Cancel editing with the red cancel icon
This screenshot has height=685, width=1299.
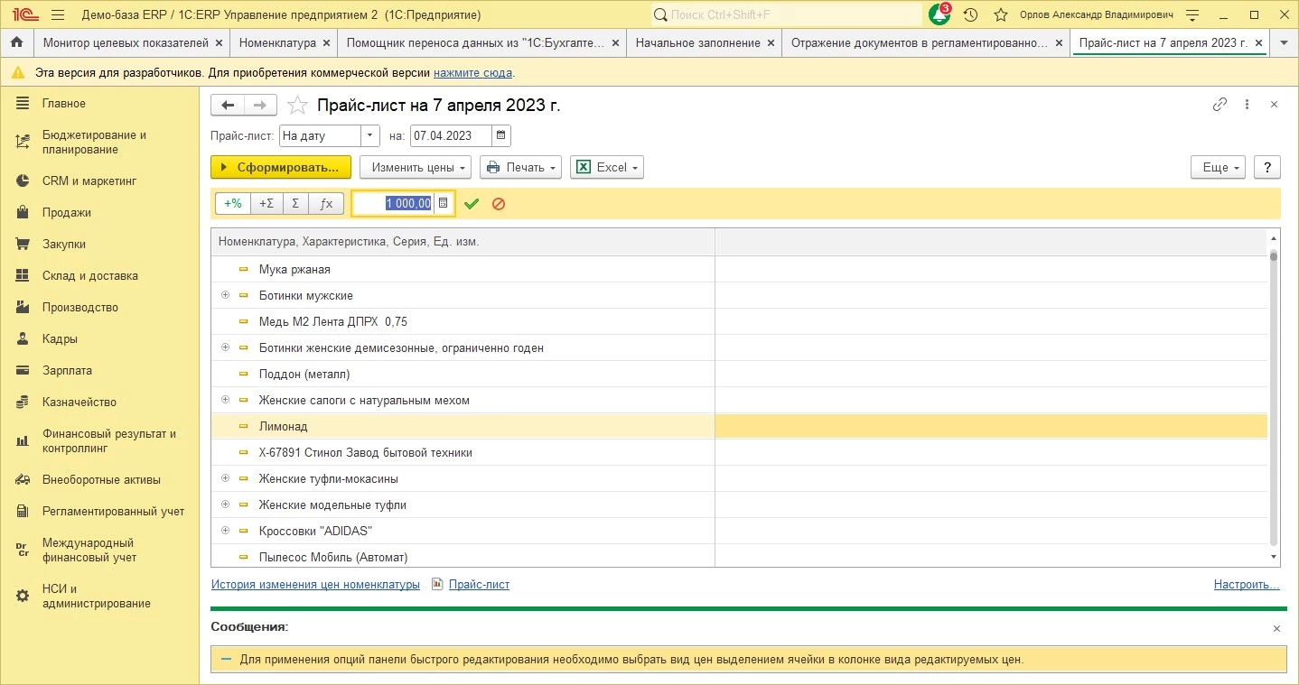point(499,204)
